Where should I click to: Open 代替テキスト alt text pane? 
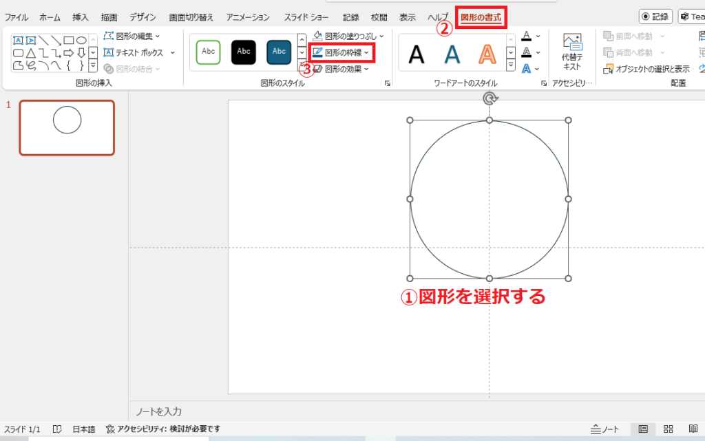(x=572, y=52)
